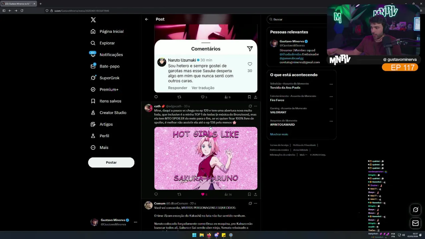Open more options for Fire Force trend

pos(331,97)
